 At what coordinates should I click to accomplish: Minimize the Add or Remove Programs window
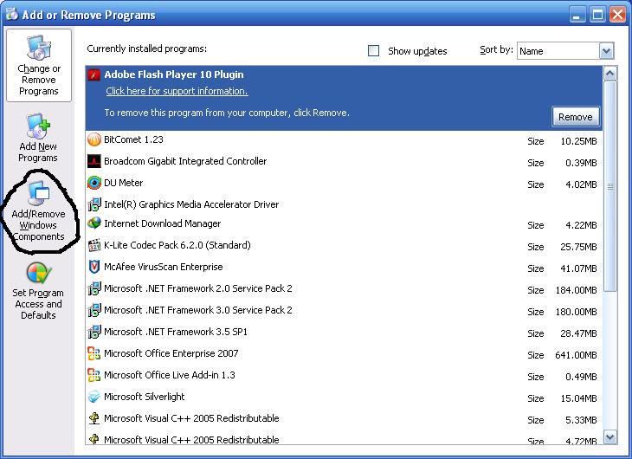[x=578, y=15]
